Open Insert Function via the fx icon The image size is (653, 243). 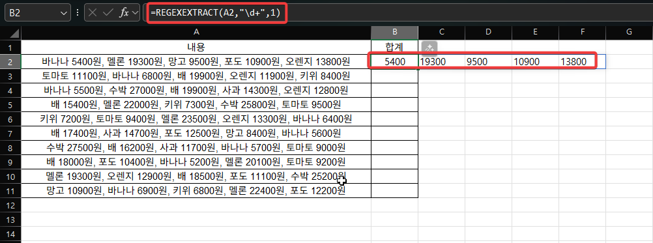tap(124, 13)
